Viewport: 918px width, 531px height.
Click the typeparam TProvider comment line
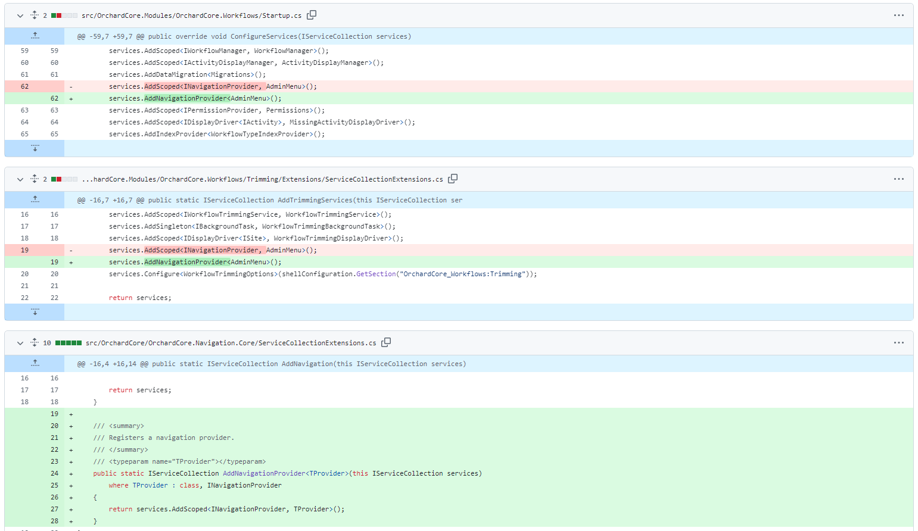coord(179,461)
